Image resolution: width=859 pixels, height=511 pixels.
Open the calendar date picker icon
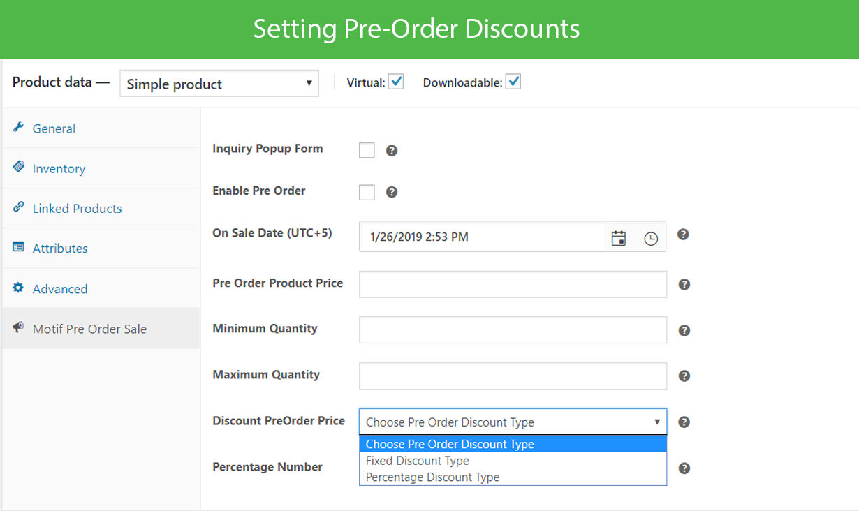pyautogui.click(x=619, y=237)
